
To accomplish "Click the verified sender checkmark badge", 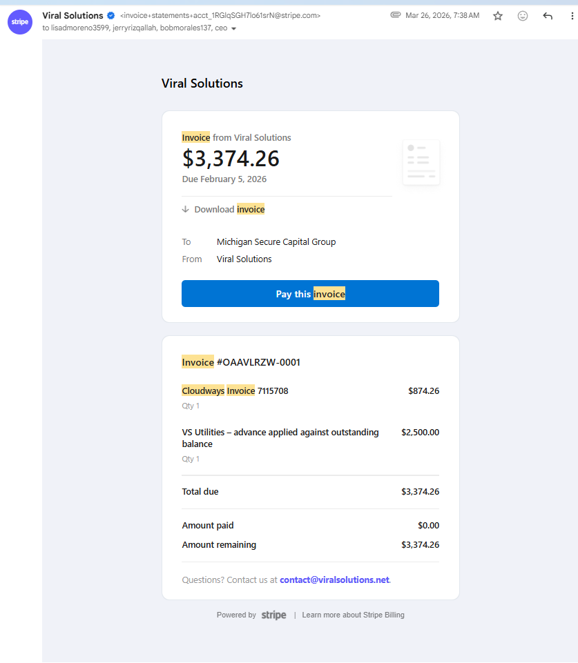I will [111, 16].
